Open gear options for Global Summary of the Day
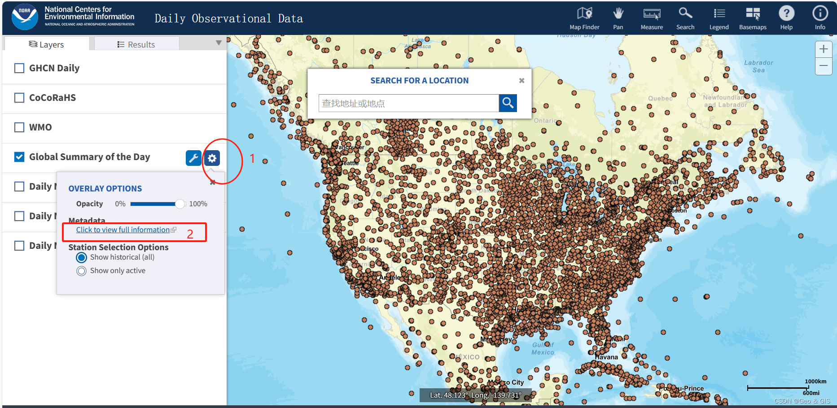Image resolution: width=837 pixels, height=408 pixels. click(212, 158)
